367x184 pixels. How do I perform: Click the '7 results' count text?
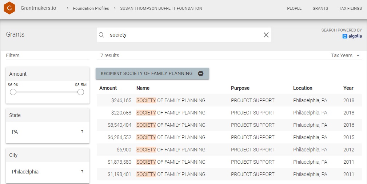click(110, 55)
